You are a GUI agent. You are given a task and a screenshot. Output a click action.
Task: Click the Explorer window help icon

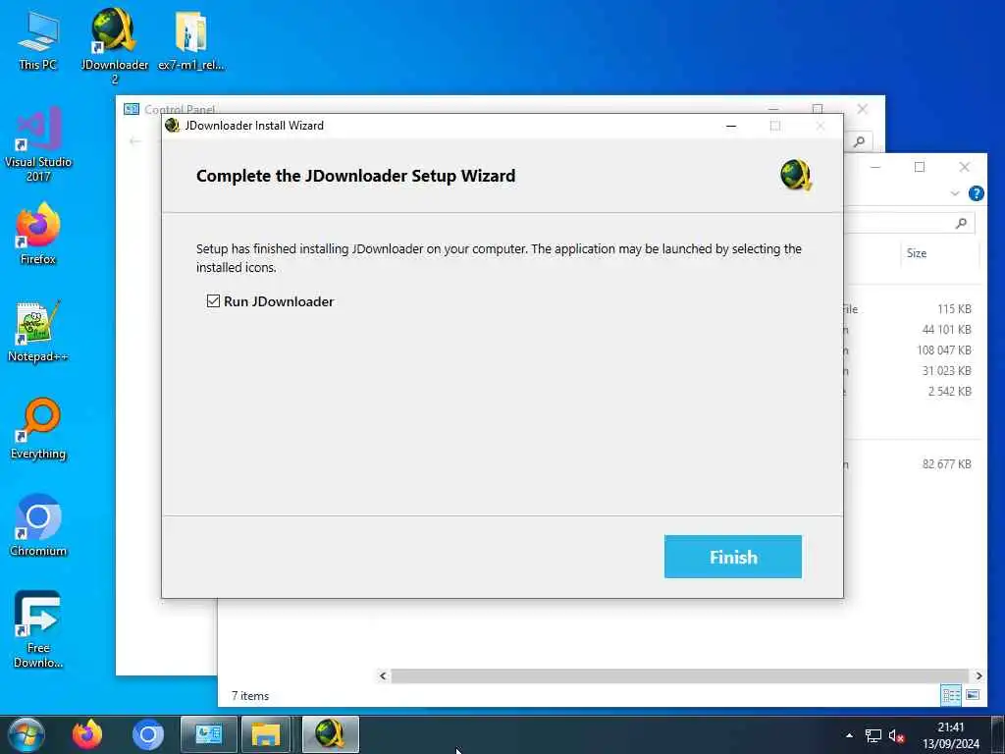click(x=976, y=193)
